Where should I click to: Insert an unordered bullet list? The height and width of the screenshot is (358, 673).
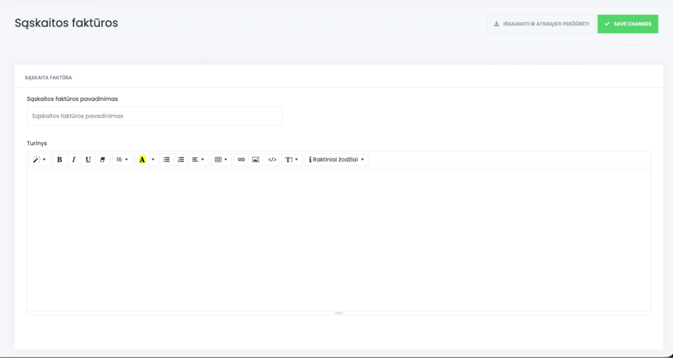coord(166,160)
